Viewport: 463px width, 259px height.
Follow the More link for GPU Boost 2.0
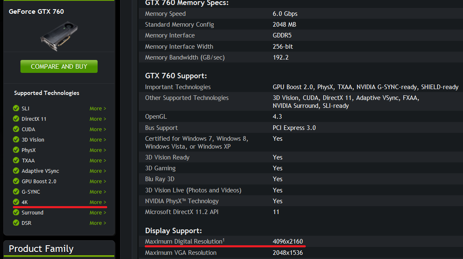[98, 181]
